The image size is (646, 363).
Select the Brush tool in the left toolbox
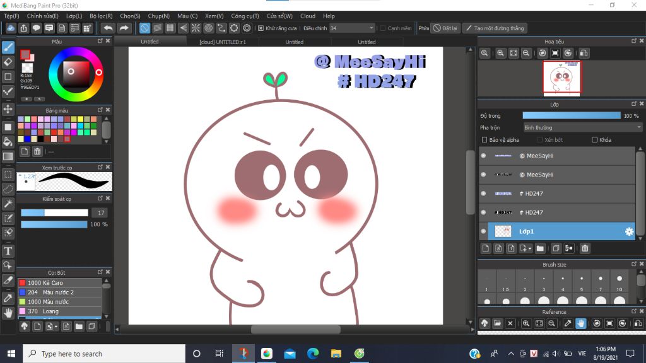[x=8, y=47]
